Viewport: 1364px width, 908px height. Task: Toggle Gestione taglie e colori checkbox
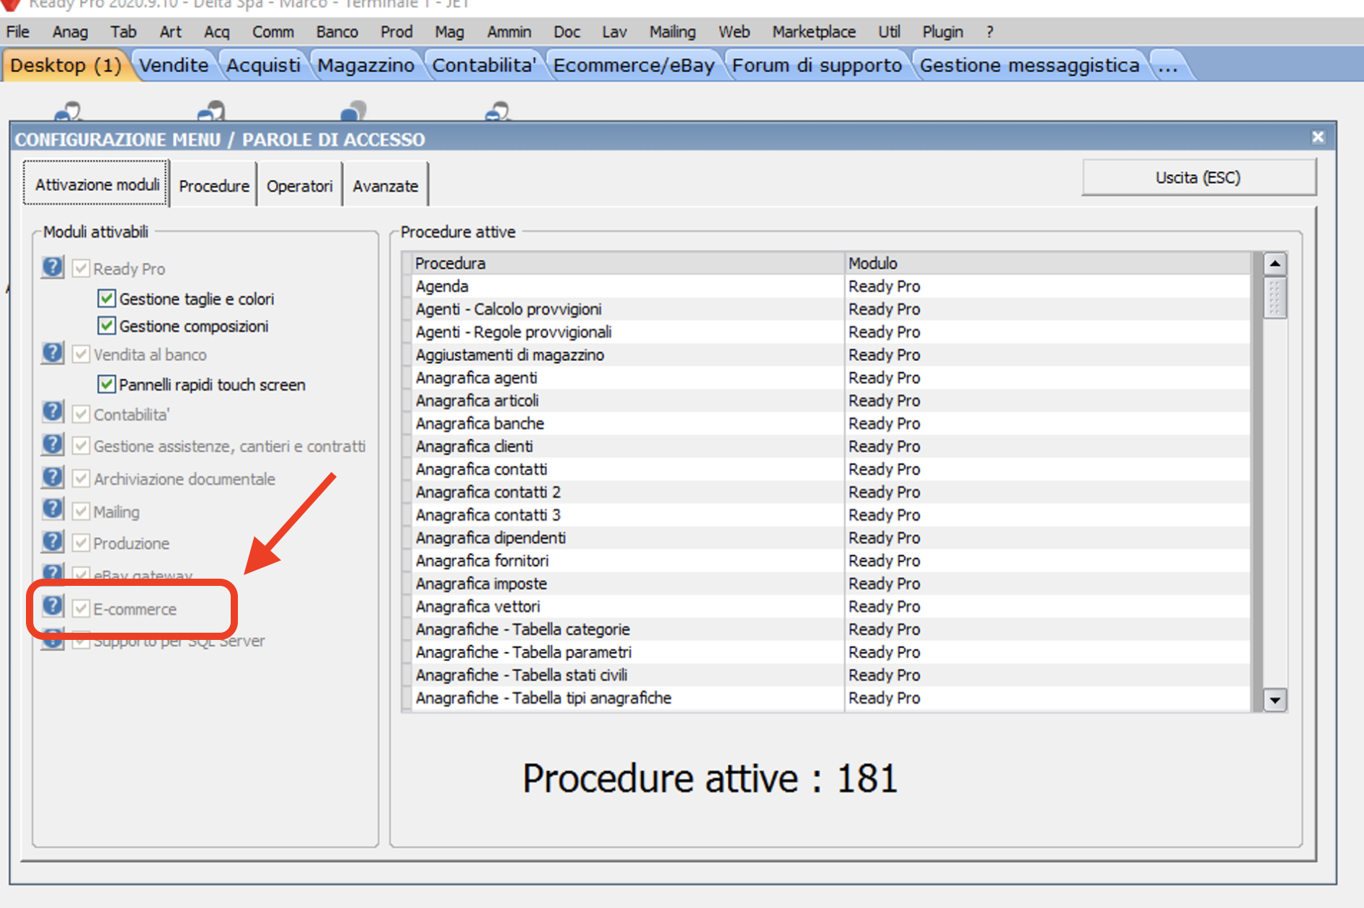tap(107, 298)
